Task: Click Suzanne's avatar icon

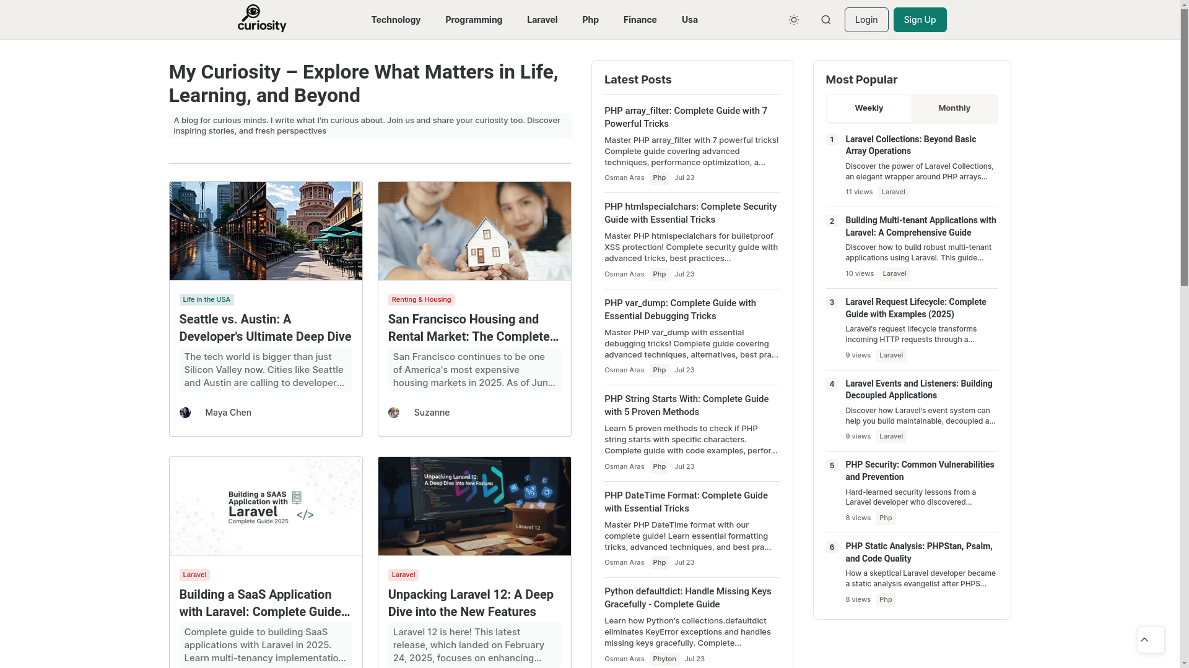Action: point(394,413)
